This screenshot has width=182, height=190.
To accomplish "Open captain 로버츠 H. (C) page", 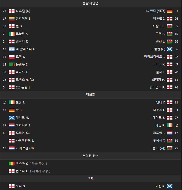I will pos(25,80).
